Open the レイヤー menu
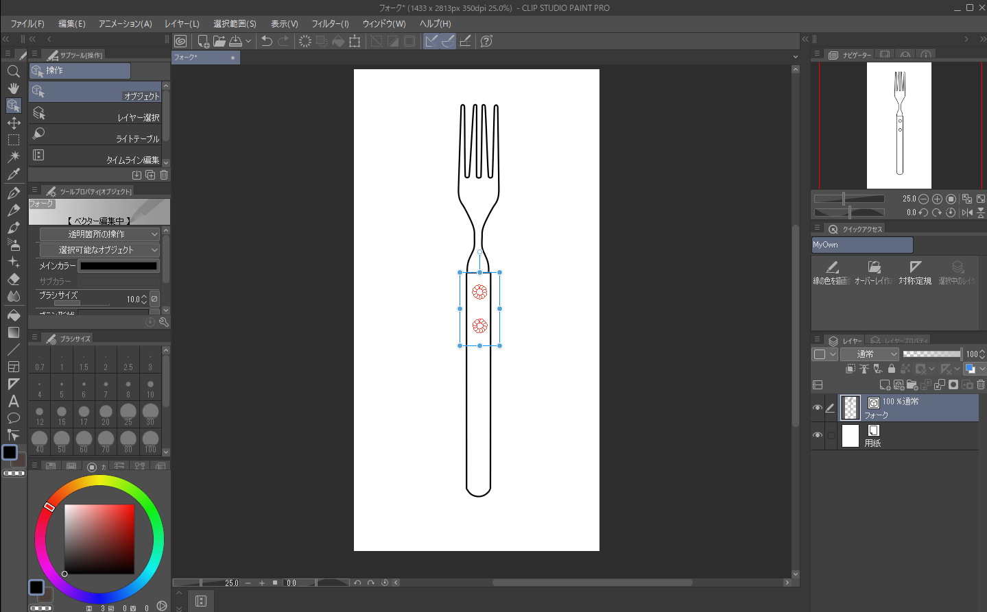 [x=182, y=24]
